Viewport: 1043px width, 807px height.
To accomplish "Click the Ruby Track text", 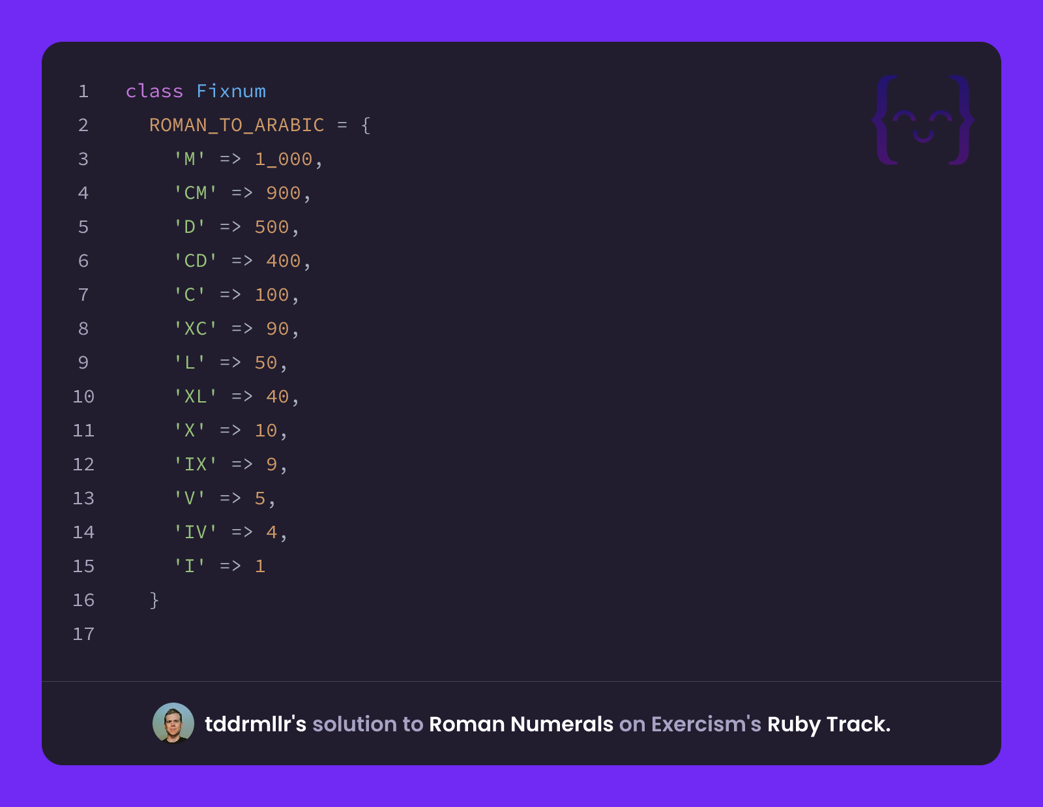I will pos(829,724).
